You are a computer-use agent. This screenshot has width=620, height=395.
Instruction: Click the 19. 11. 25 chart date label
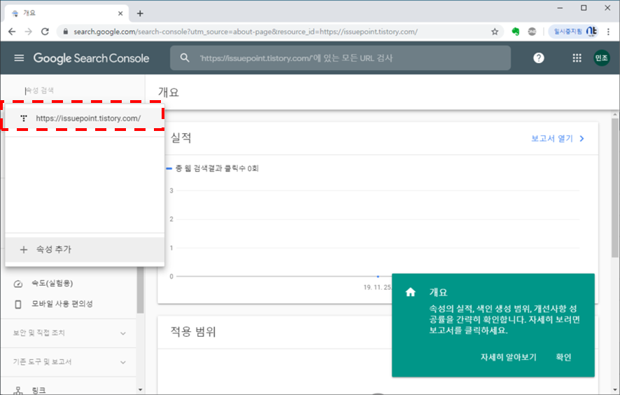coord(378,287)
